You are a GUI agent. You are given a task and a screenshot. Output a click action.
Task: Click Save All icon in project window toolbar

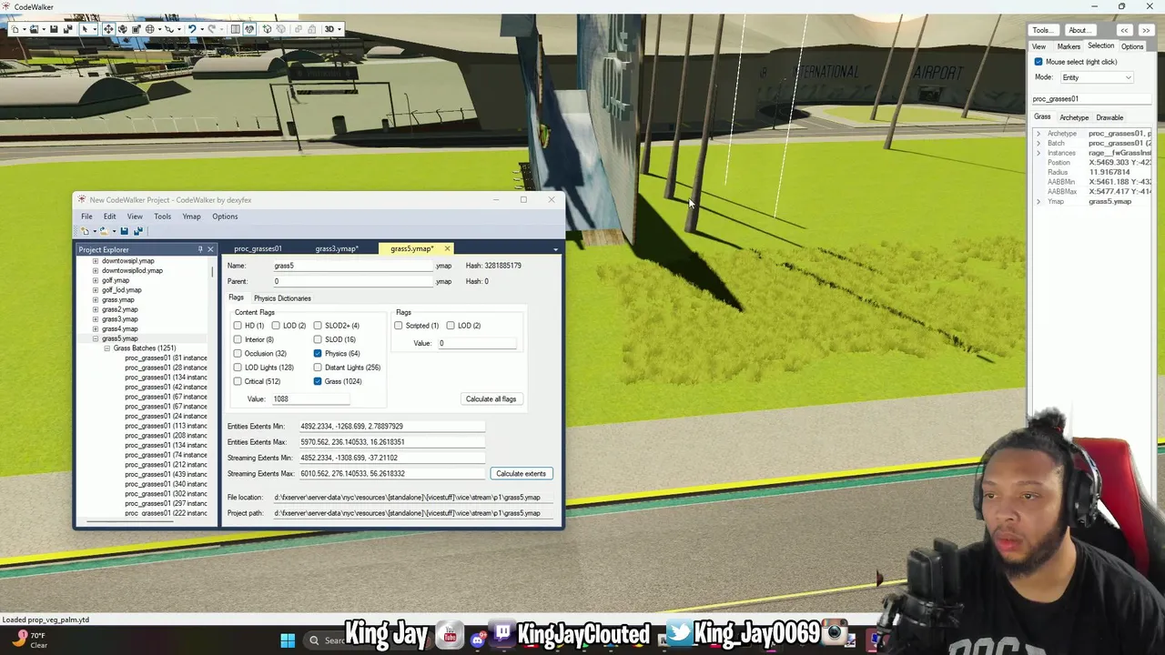pos(137,231)
